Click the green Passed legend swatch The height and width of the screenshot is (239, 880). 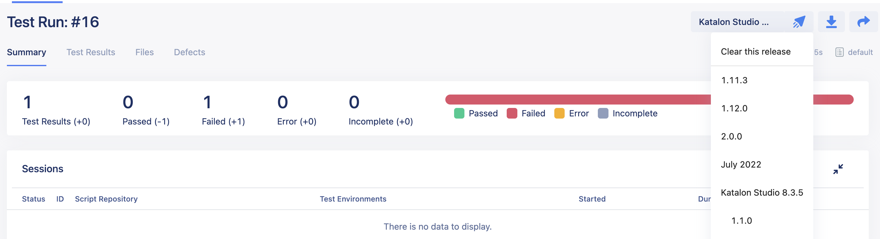459,113
